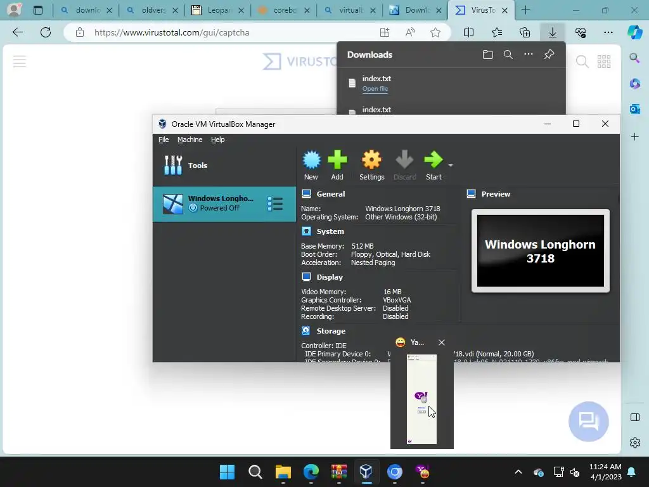Switch to the oldvers search tab
Image resolution: width=649 pixels, height=487 pixels.
click(x=152, y=10)
